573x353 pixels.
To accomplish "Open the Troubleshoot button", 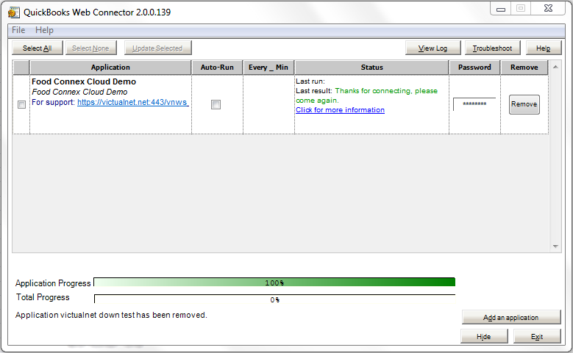I will click(492, 48).
